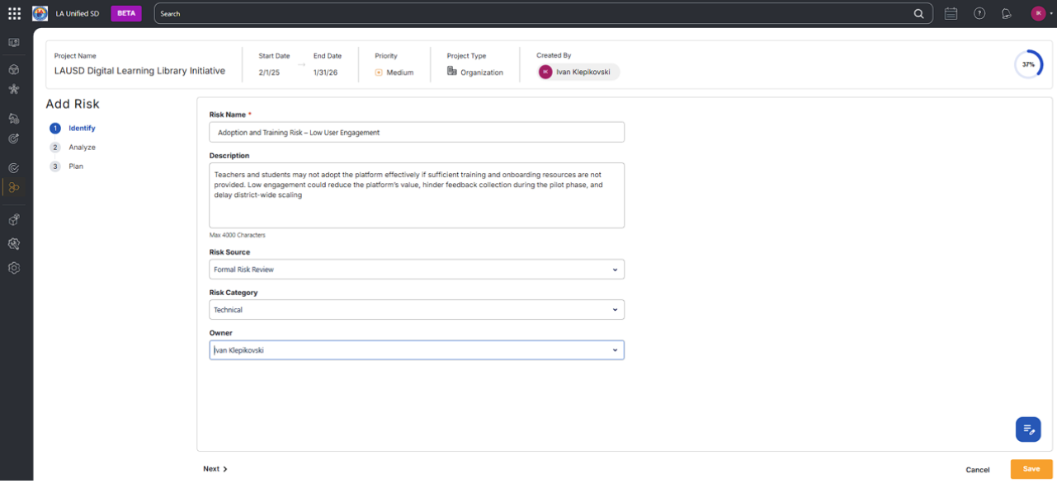Open the highlighted Risks icon in the sidebar
Screen dimensions: 1057x488
13,187
